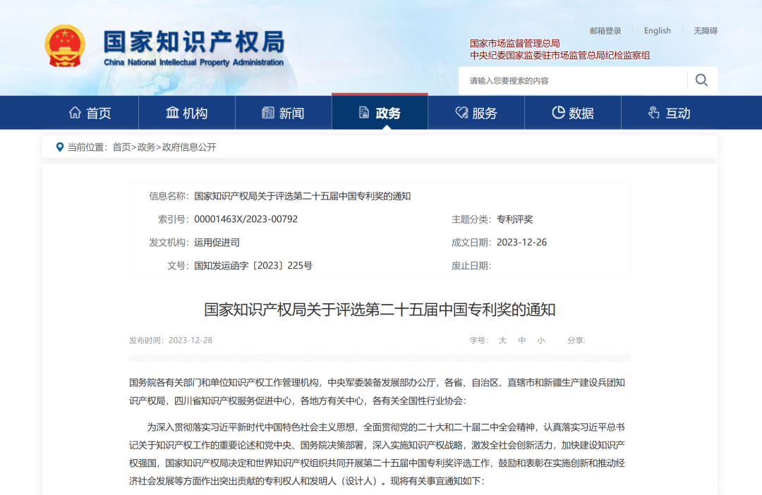762x495 pixels.
Task: Click the national emblem logo
Action: pyautogui.click(x=67, y=44)
